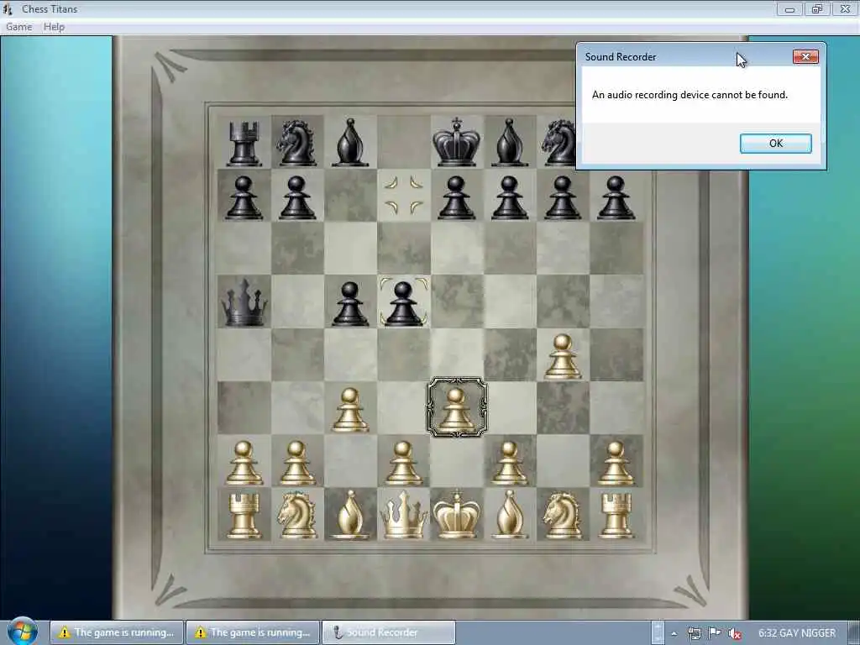Select the white rook on h1
860x645 pixels.
616,516
